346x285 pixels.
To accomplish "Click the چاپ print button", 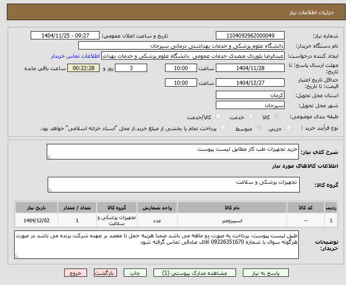I will point(135,273).
